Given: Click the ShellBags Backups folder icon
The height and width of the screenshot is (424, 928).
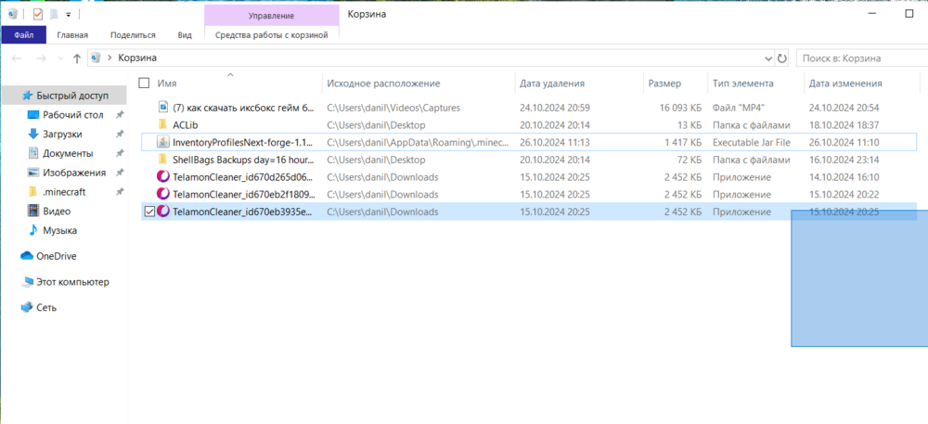Looking at the screenshot, I should click(x=163, y=160).
